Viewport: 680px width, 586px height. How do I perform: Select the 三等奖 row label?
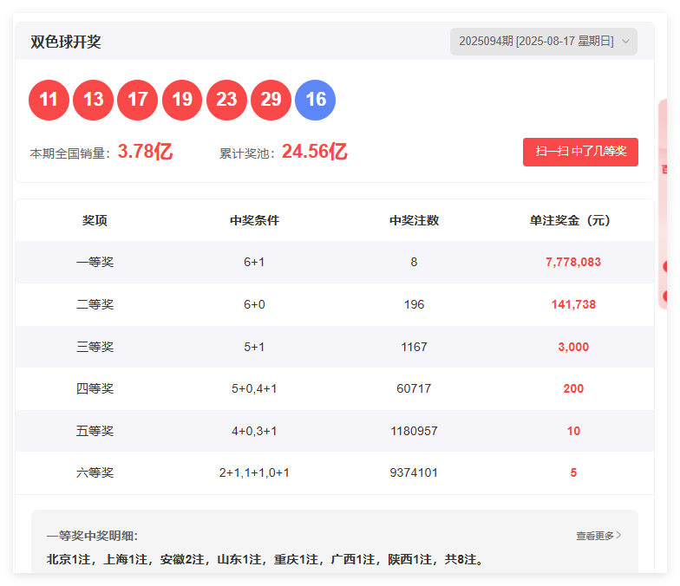pyautogui.click(x=95, y=347)
